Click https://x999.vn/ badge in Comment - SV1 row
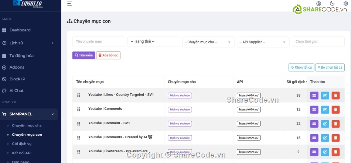The width and height of the screenshot is (351, 163). (249, 124)
